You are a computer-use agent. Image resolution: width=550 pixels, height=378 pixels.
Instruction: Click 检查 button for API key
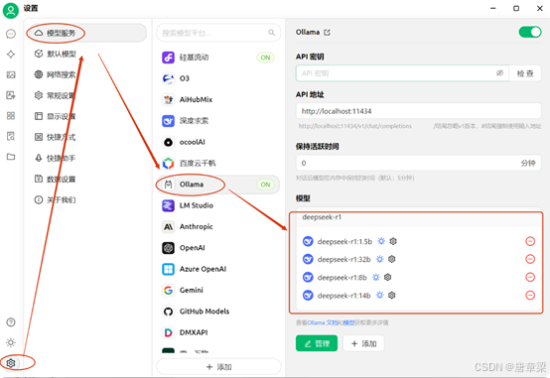525,73
